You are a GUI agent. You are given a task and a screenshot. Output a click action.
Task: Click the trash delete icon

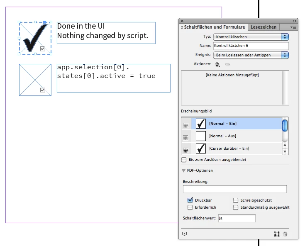(285, 234)
